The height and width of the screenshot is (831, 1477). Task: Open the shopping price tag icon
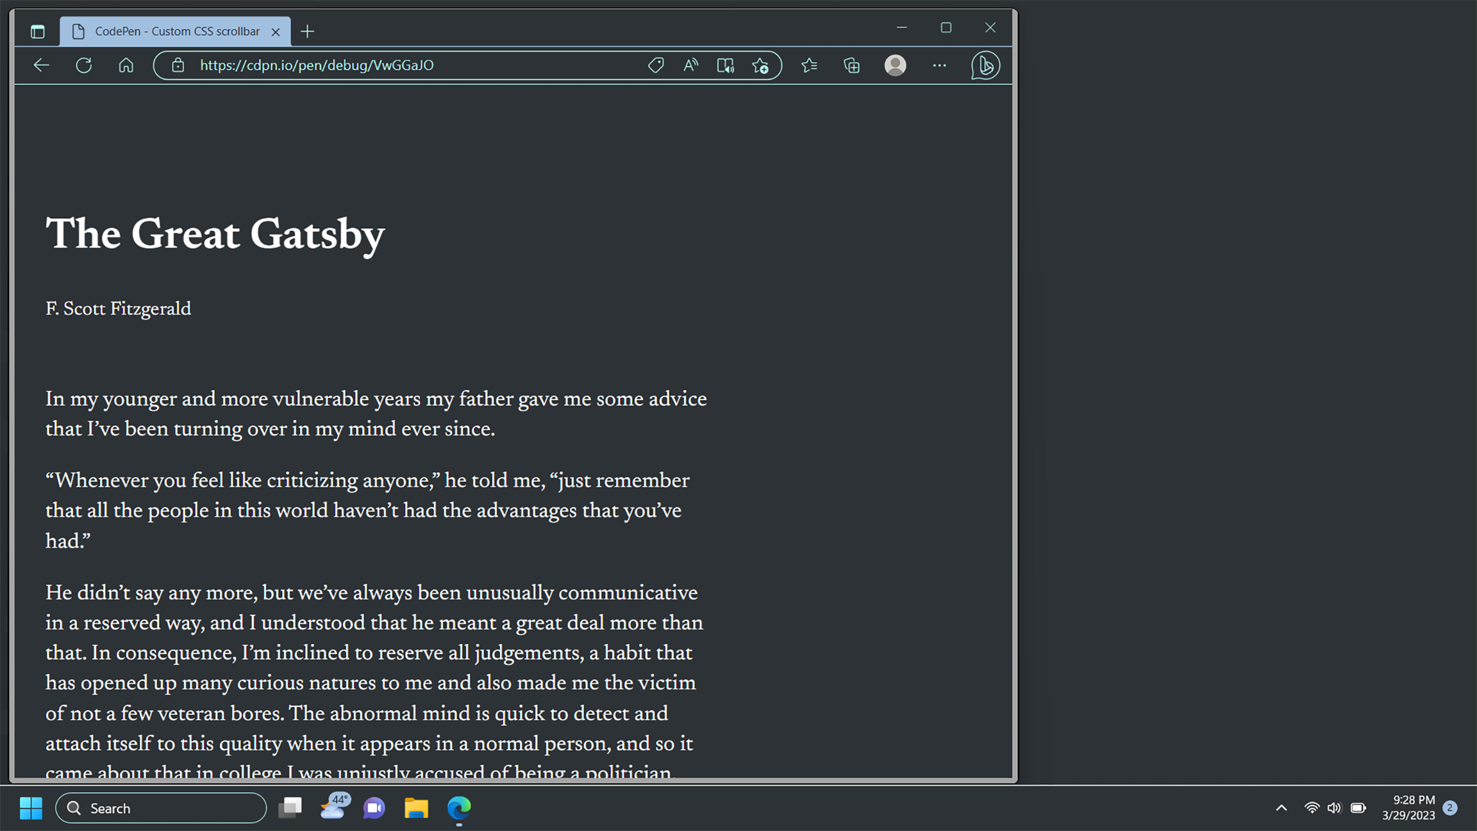point(656,65)
